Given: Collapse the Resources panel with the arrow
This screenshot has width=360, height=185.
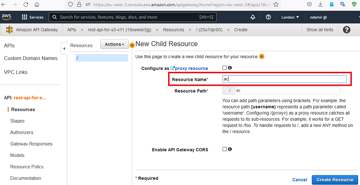Looking at the screenshot, I should (64, 49).
